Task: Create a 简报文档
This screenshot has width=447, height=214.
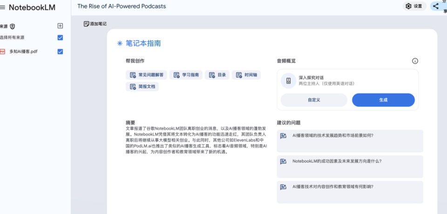Action: coord(142,87)
